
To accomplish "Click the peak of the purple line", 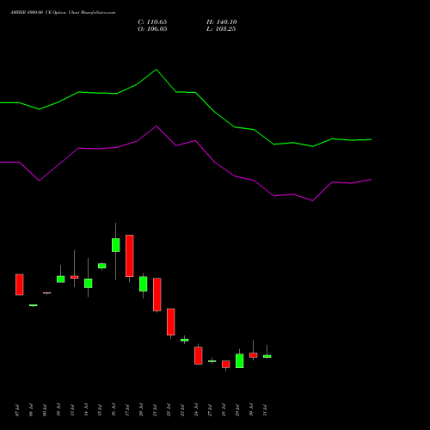I will pos(157,126).
